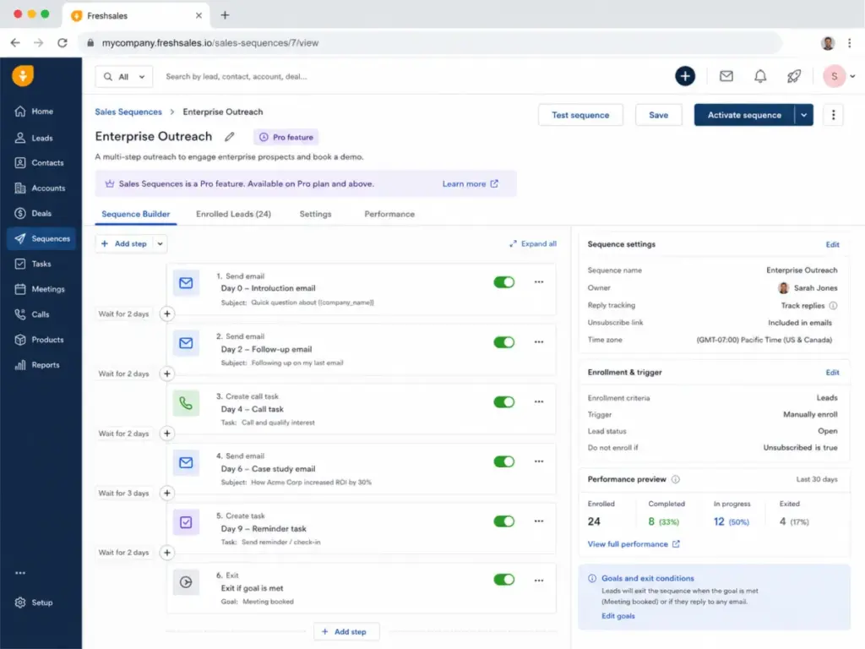
Task: Select Sequences in the sidebar
Action: click(41, 239)
